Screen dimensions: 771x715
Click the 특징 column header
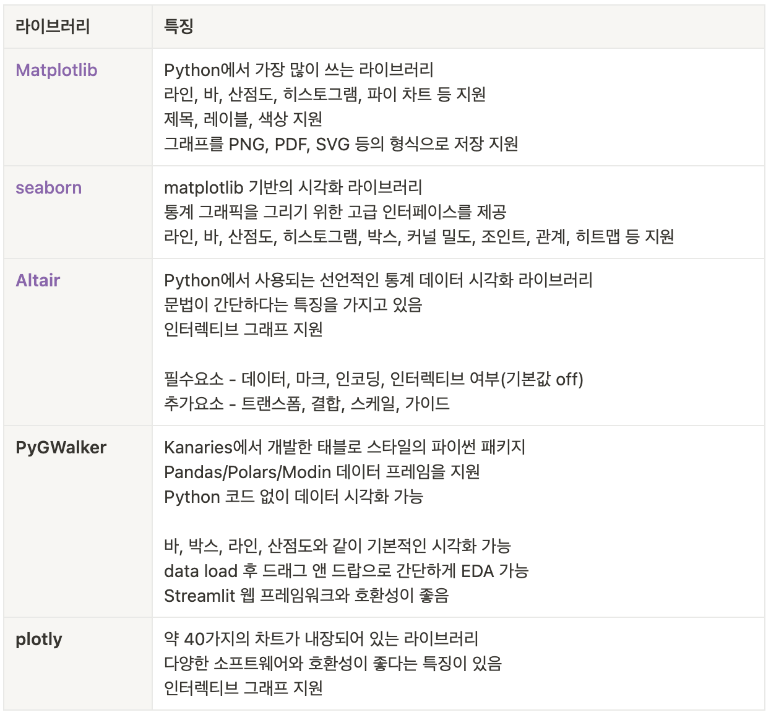[x=459, y=27]
